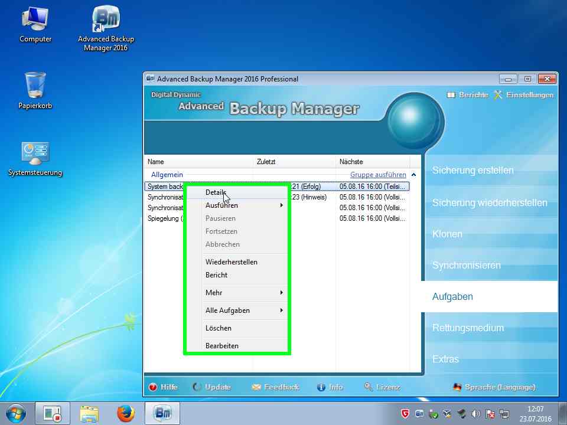Choose Löschen in the context menu
The image size is (567, 425).
[x=237, y=328]
